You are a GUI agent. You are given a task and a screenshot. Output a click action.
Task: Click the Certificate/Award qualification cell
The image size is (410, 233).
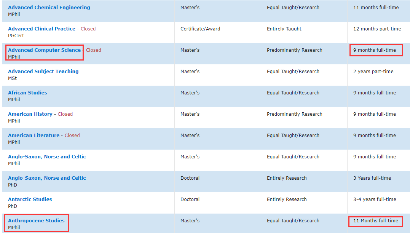(x=200, y=29)
